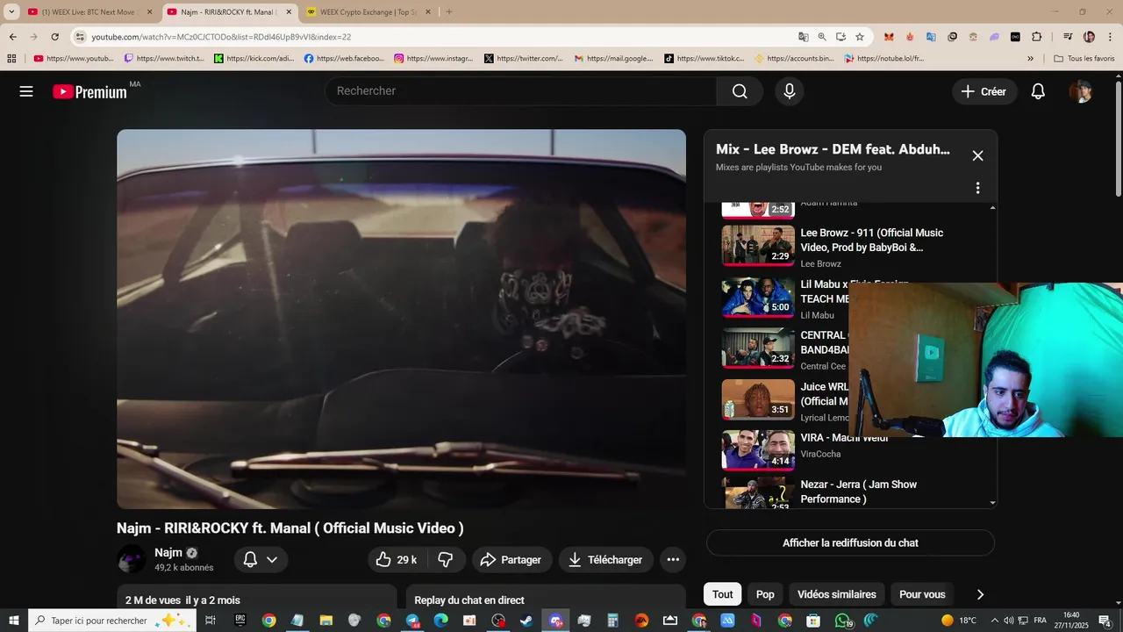
Task: Play Central Cee BAND4BAND video thumbnail
Action: 758,348
